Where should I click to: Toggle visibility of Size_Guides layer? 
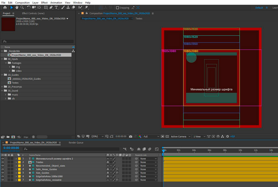(2, 173)
